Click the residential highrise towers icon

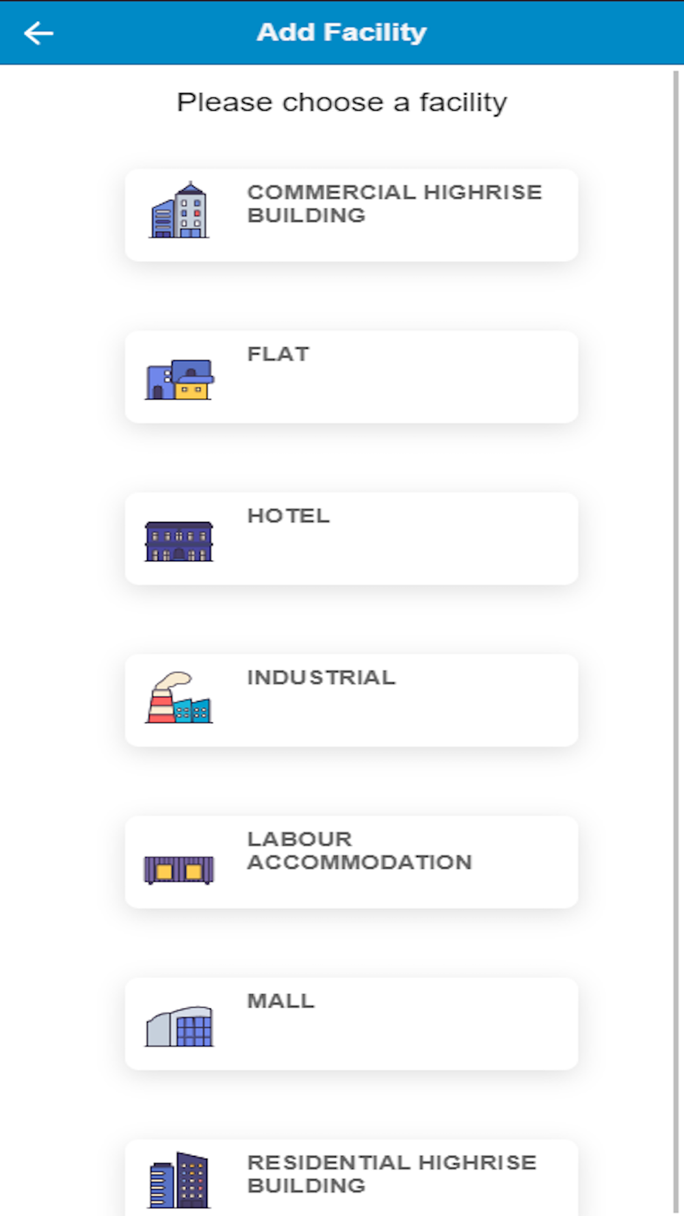point(179,1180)
